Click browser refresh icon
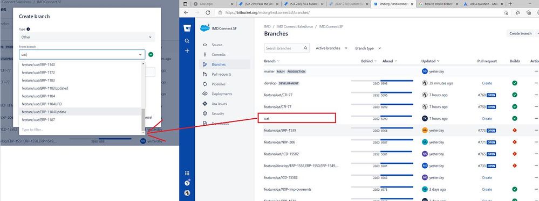Viewport: 539px width, 201px height. 208,12
